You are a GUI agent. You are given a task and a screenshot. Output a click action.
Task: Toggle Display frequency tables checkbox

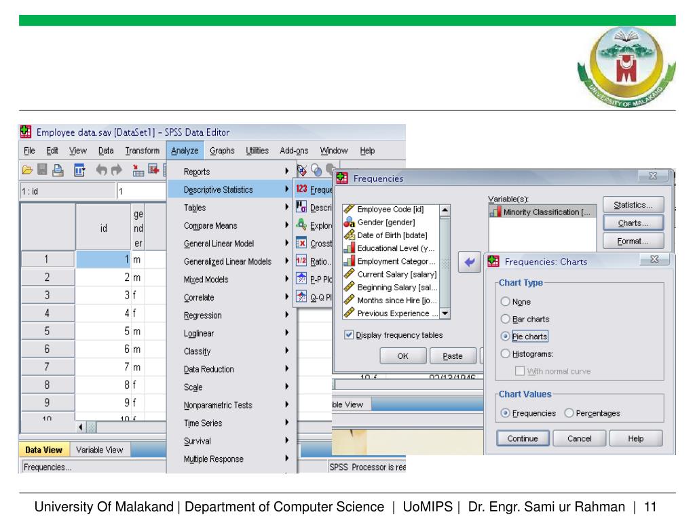click(x=349, y=335)
